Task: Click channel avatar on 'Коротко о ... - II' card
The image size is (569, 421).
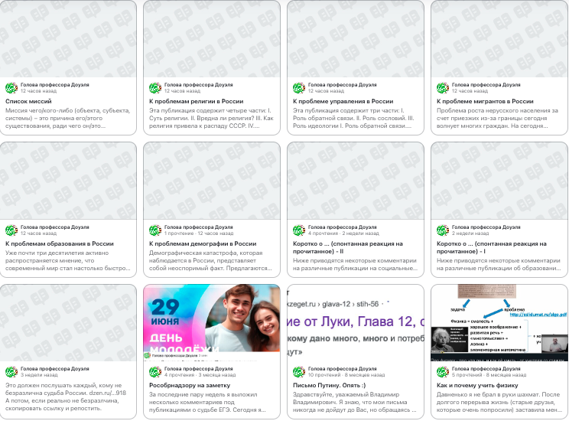Action: [x=299, y=230]
